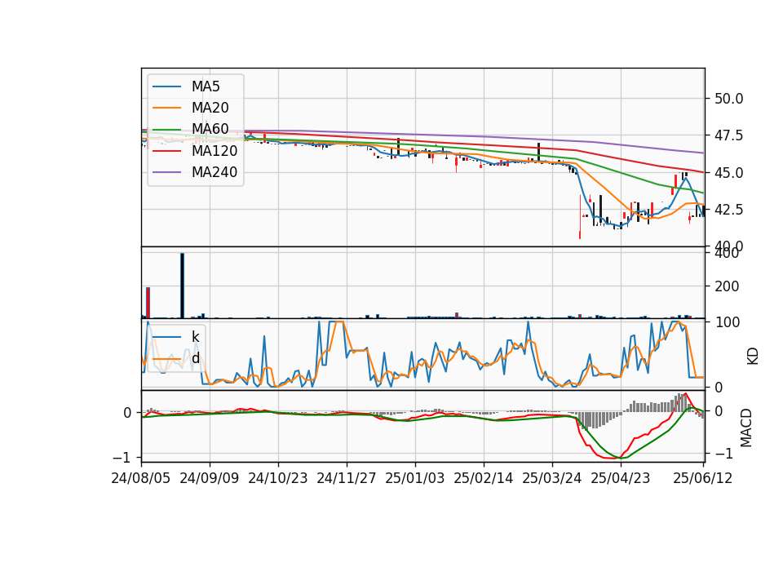This screenshot has height=563, width=783.
Task: Click the 25/01/03 date axis label
Action: (415, 478)
